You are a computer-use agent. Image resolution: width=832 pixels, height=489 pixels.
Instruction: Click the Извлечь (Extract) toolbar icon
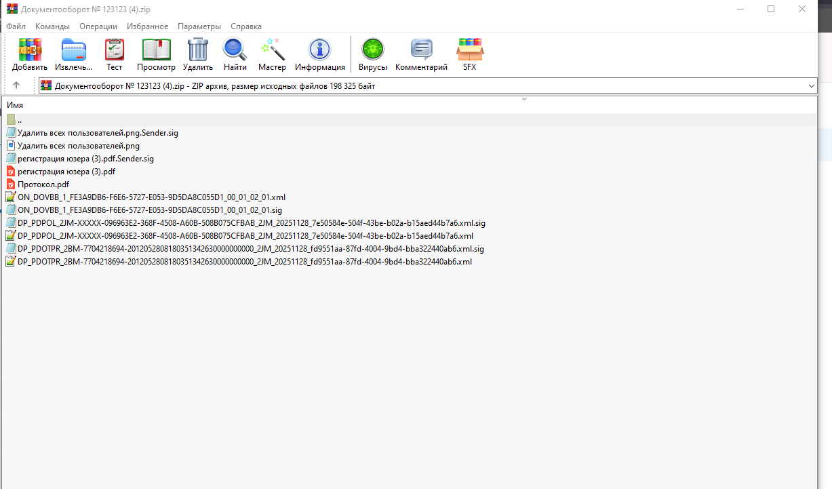click(x=74, y=50)
